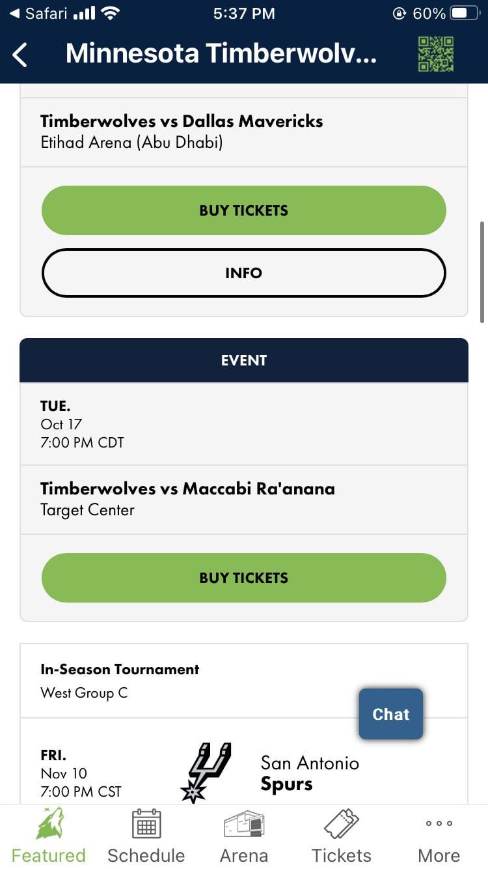Image resolution: width=488 pixels, height=869 pixels.
Task: Select the Timberwolves vs Dallas Mavericks title
Action: (182, 121)
